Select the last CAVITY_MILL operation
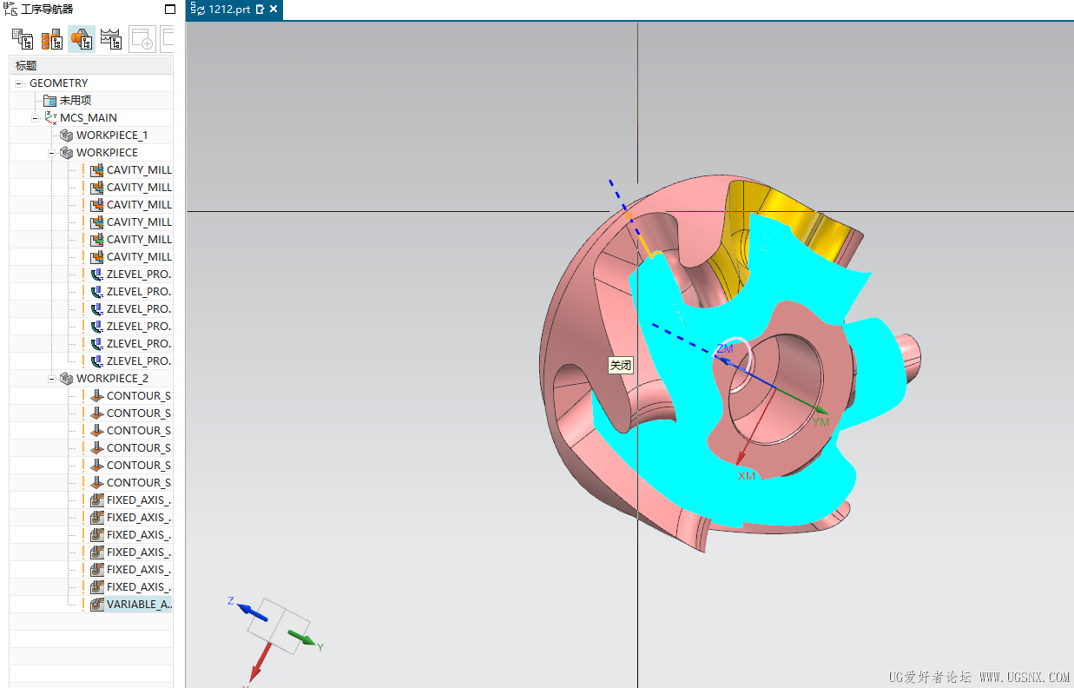The width and height of the screenshot is (1074, 688). point(139,257)
